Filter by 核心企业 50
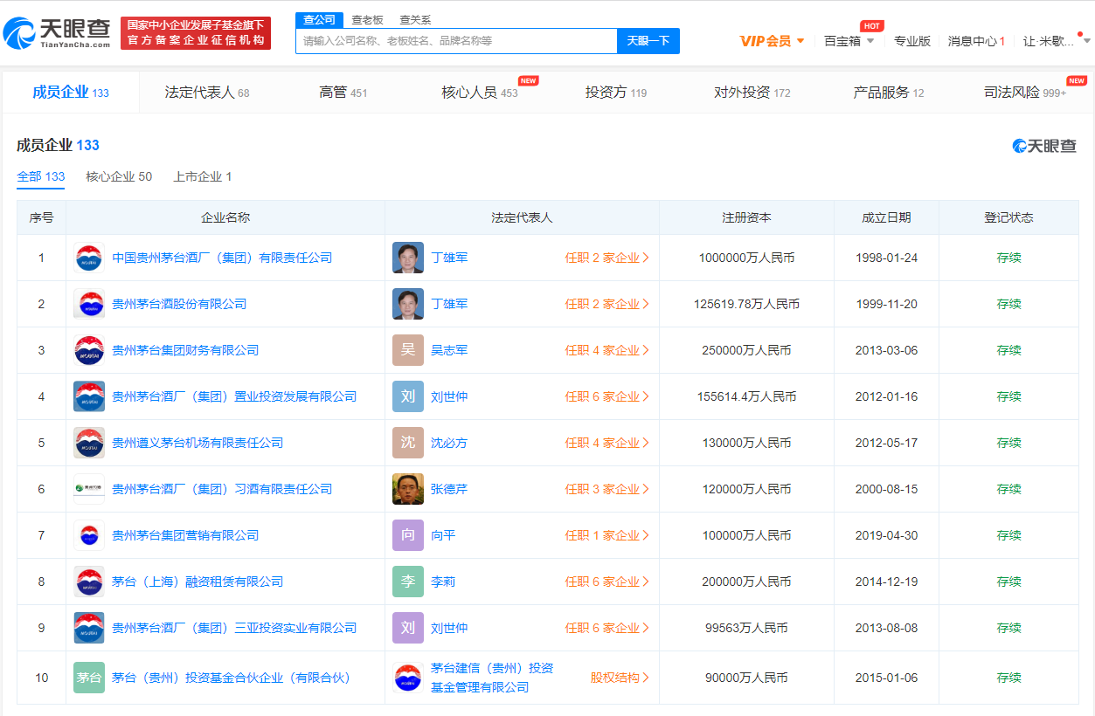Image resolution: width=1095 pixels, height=716 pixels. point(119,176)
